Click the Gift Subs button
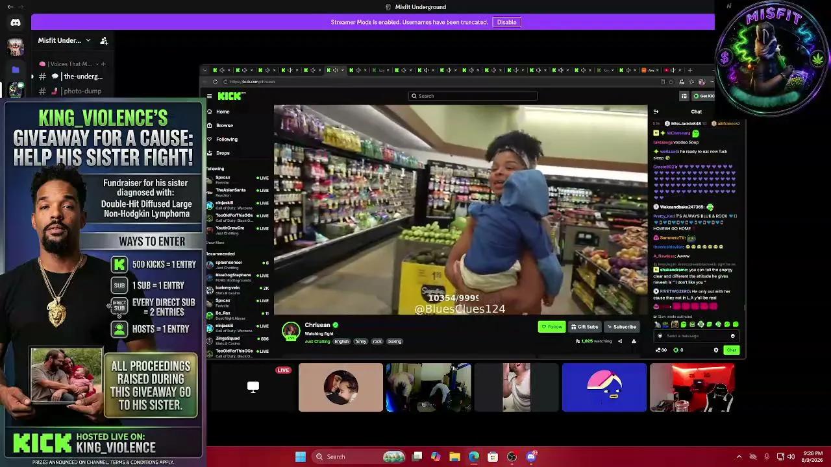The image size is (831, 467). (584, 327)
